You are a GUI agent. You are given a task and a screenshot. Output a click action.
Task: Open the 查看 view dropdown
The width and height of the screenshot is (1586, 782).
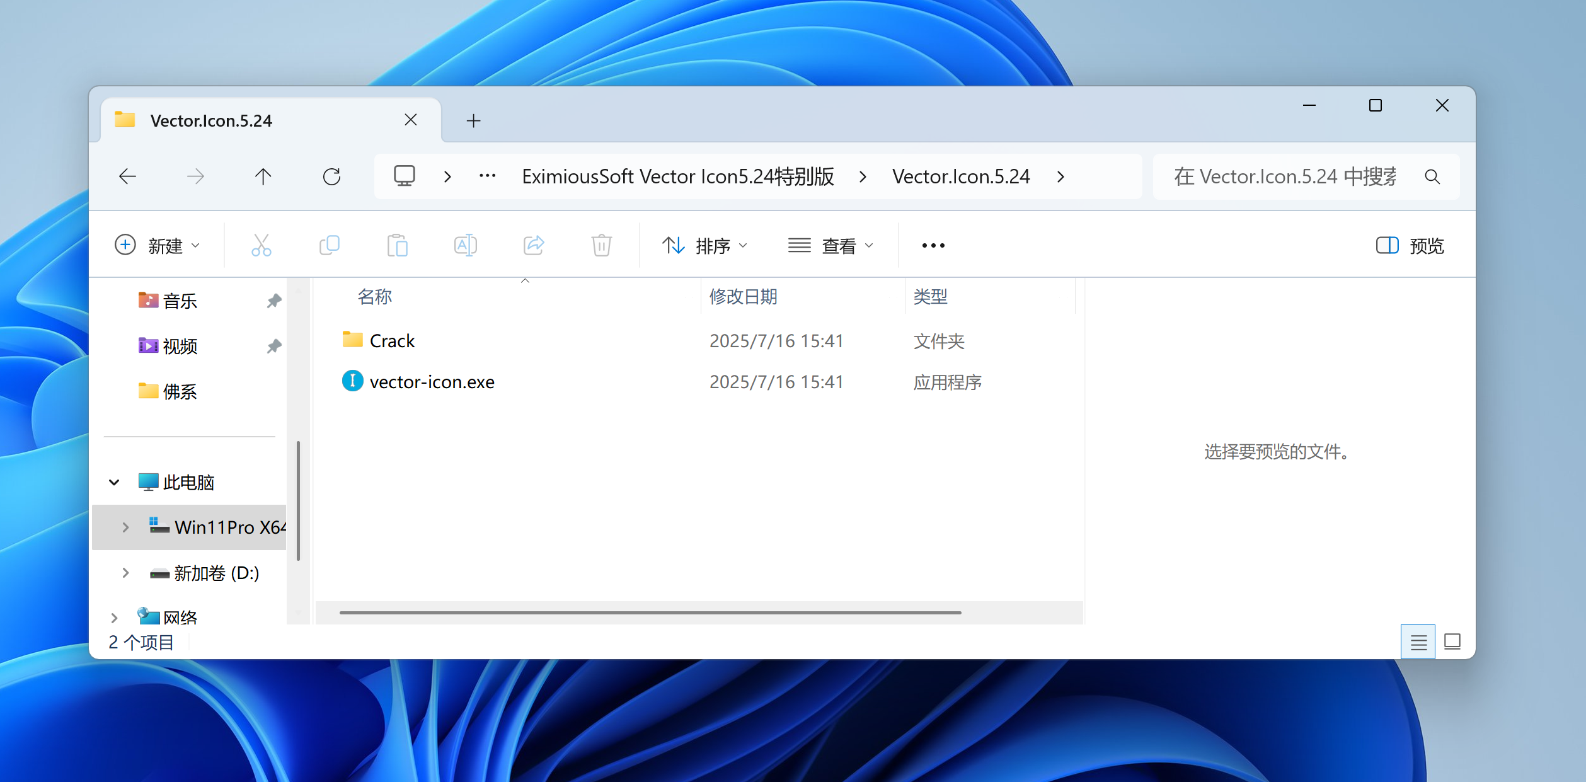pyautogui.click(x=830, y=245)
